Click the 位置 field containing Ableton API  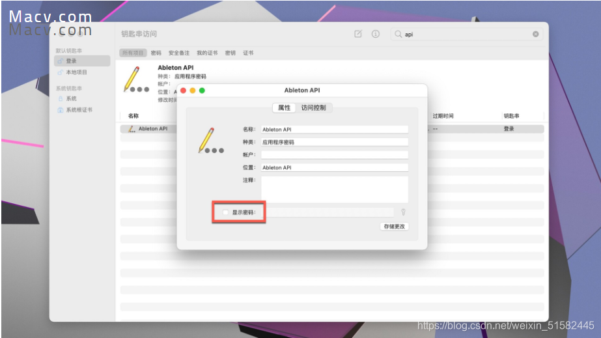(335, 167)
